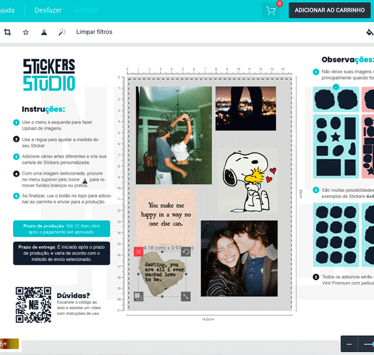
Task: Click the Observações heading
Action: [x=348, y=59]
